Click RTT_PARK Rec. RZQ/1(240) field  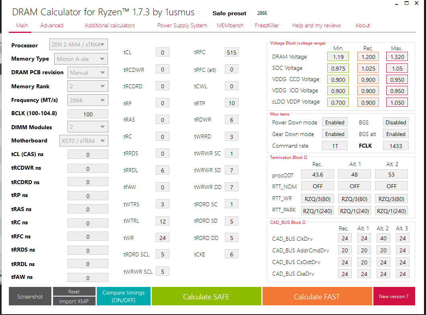click(318, 211)
